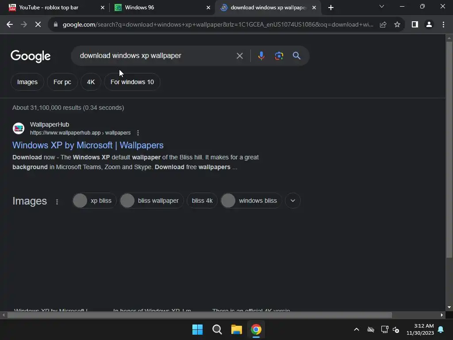The height and width of the screenshot is (340, 453).
Task: Close the Windows 96 tab
Action: (x=208, y=8)
